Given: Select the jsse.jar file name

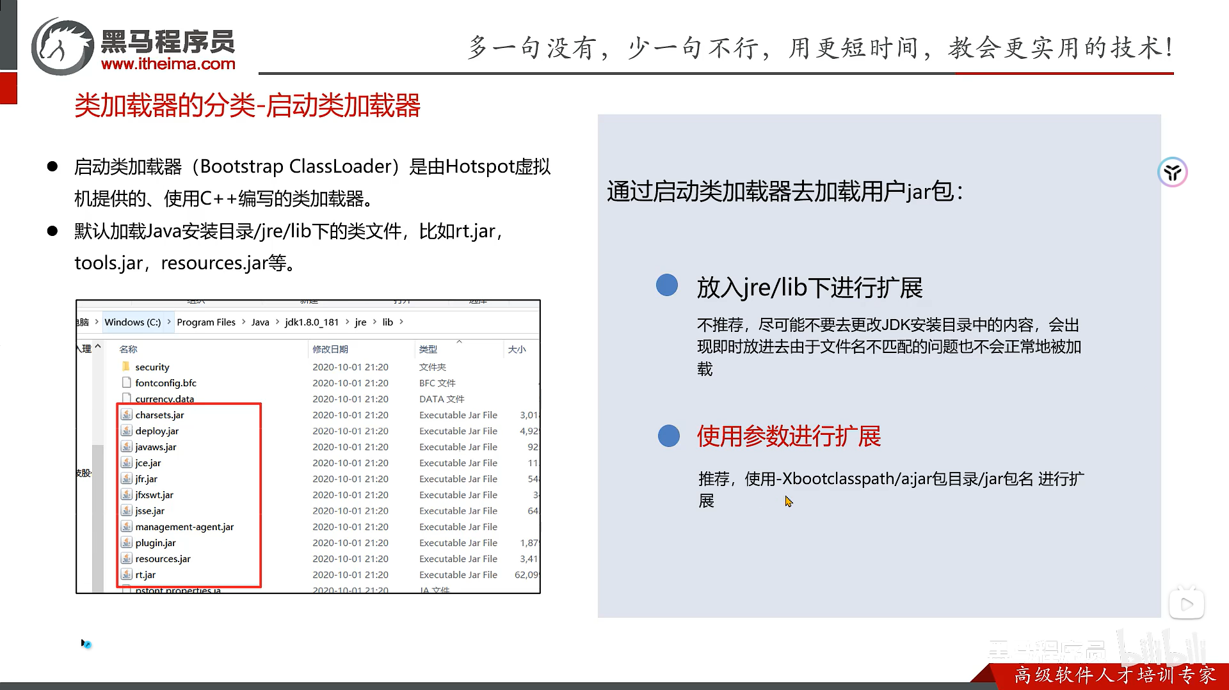Looking at the screenshot, I should [150, 511].
